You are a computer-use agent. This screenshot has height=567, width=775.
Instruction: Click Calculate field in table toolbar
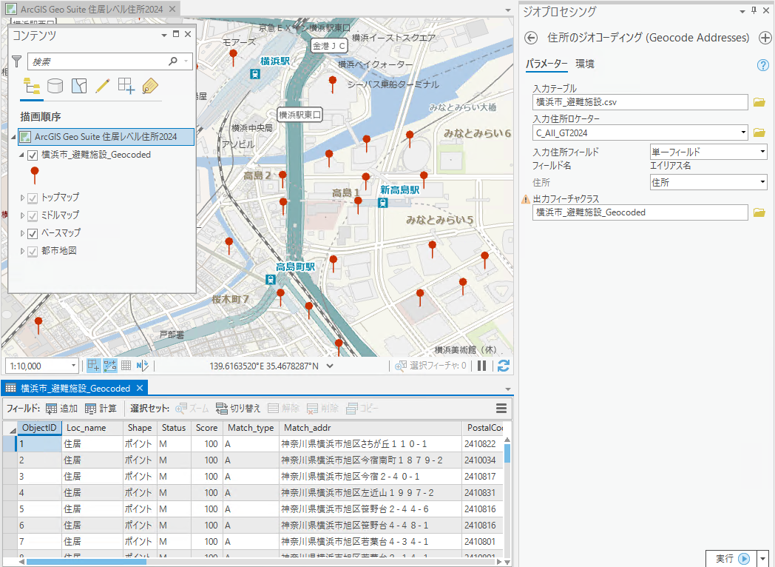click(101, 408)
